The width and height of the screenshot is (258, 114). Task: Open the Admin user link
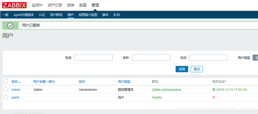pyautogui.click(x=16, y=90)
